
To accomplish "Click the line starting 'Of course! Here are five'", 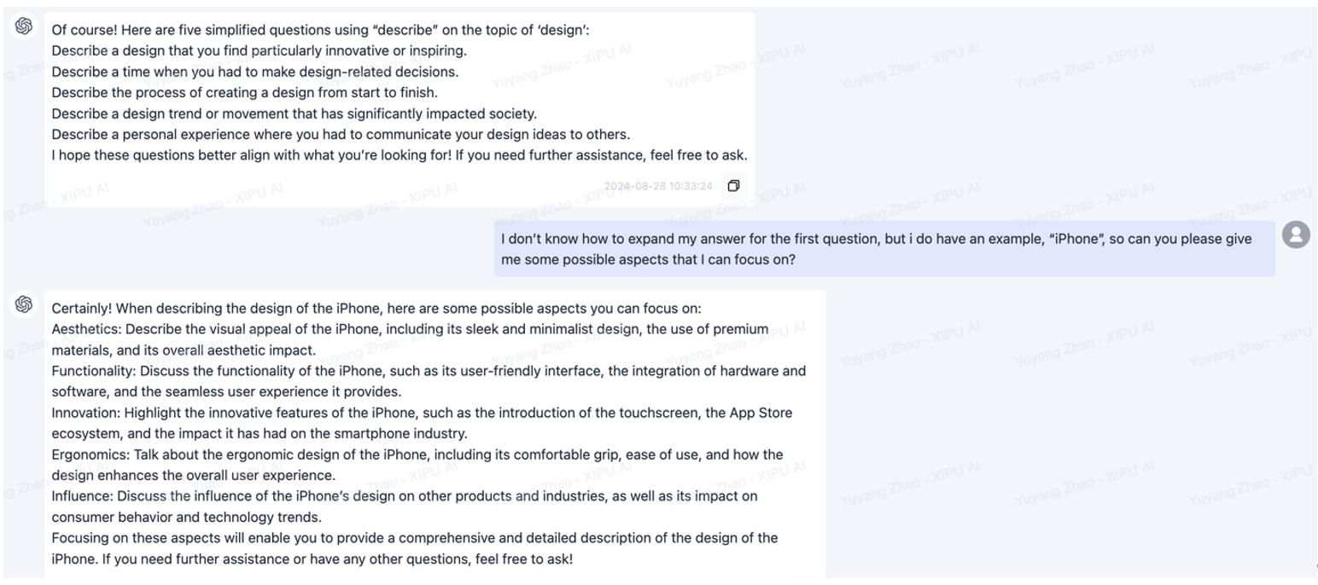I will 320,30.
